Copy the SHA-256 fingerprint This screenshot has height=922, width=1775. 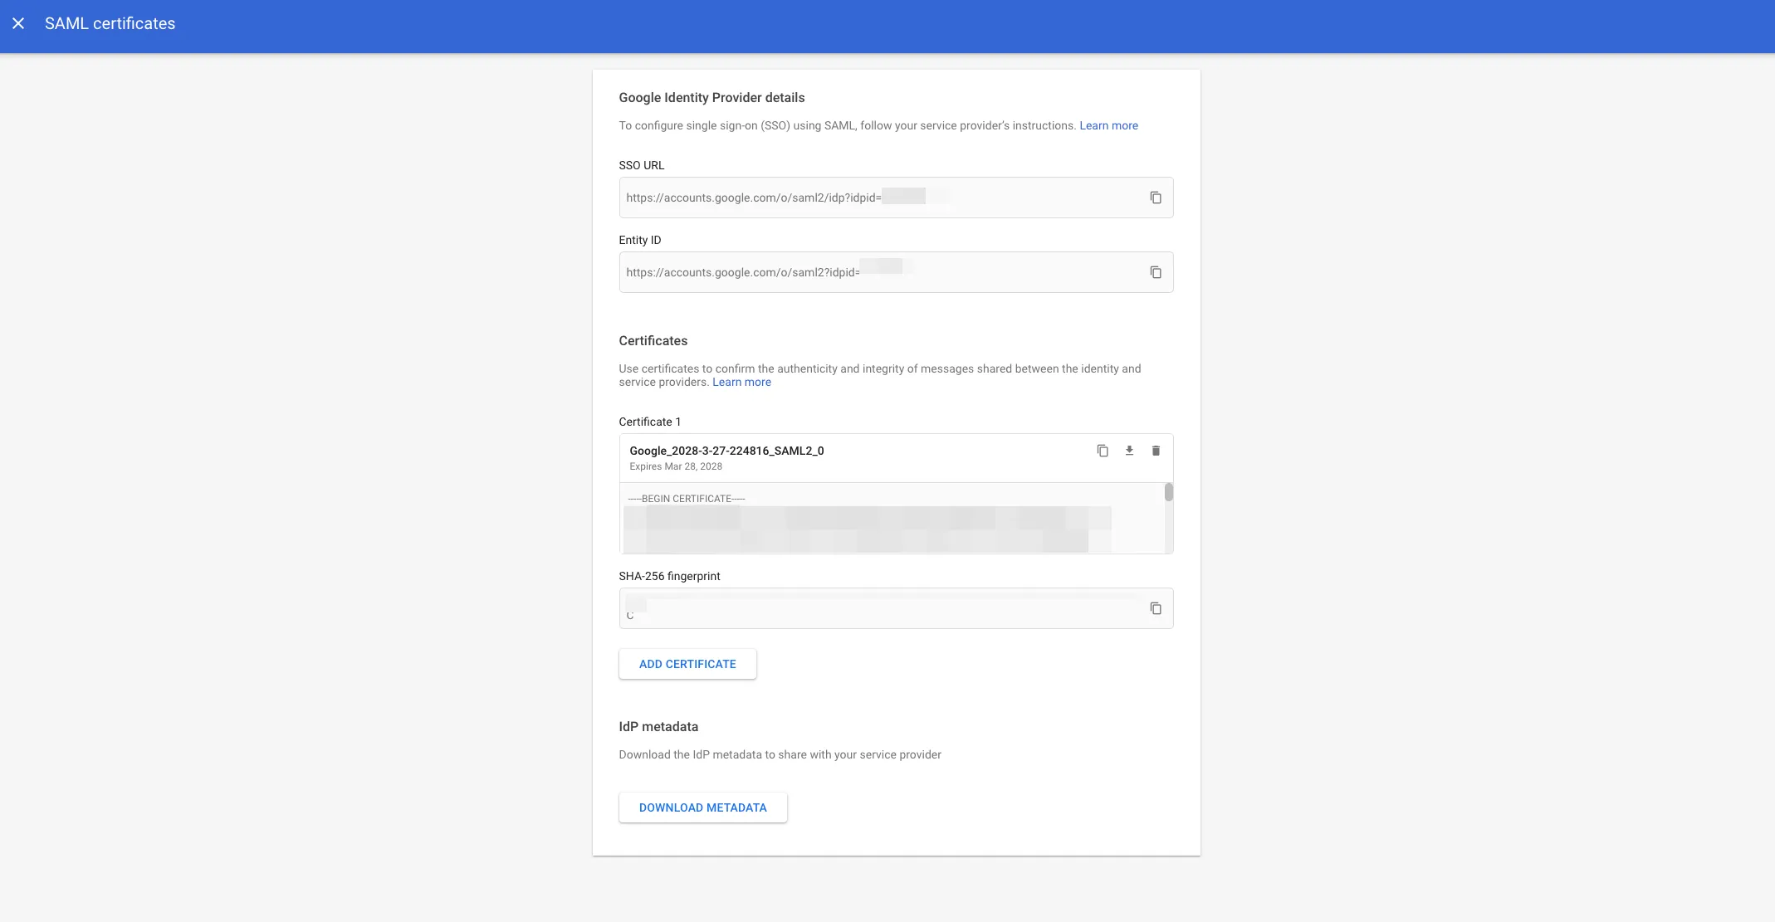point(1155,608)
